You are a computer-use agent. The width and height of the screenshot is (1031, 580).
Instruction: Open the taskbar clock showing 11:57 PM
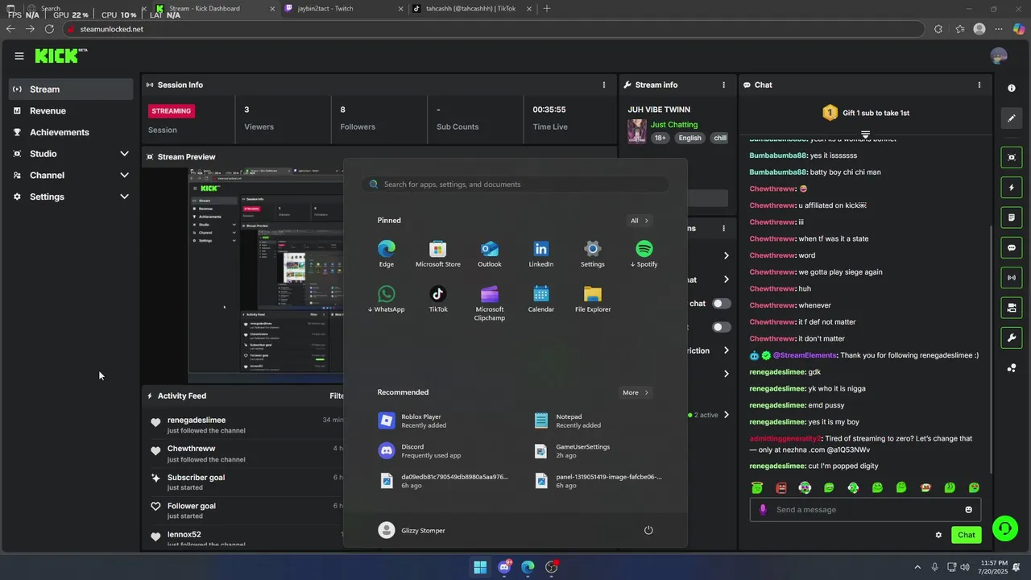click(994, 567)
